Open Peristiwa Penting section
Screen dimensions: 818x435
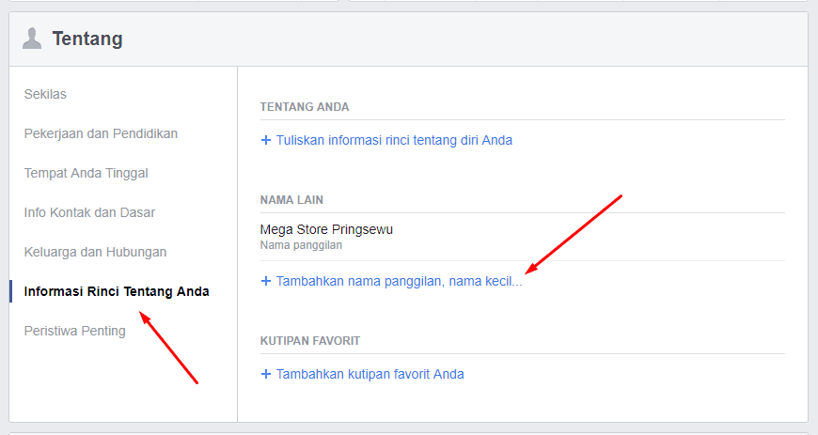[75, 332]
